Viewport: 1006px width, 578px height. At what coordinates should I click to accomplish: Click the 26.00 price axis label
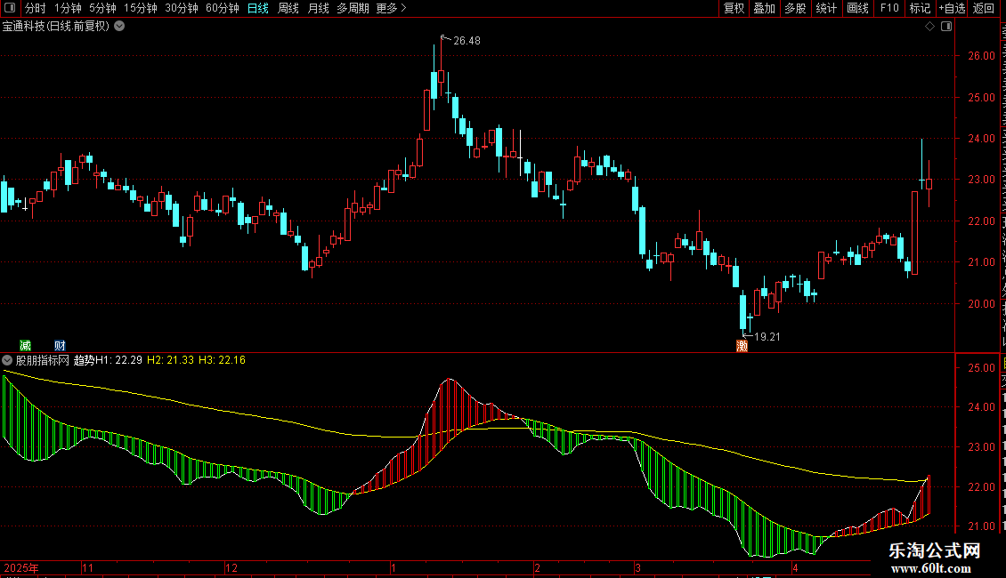[x=981, y=56]
